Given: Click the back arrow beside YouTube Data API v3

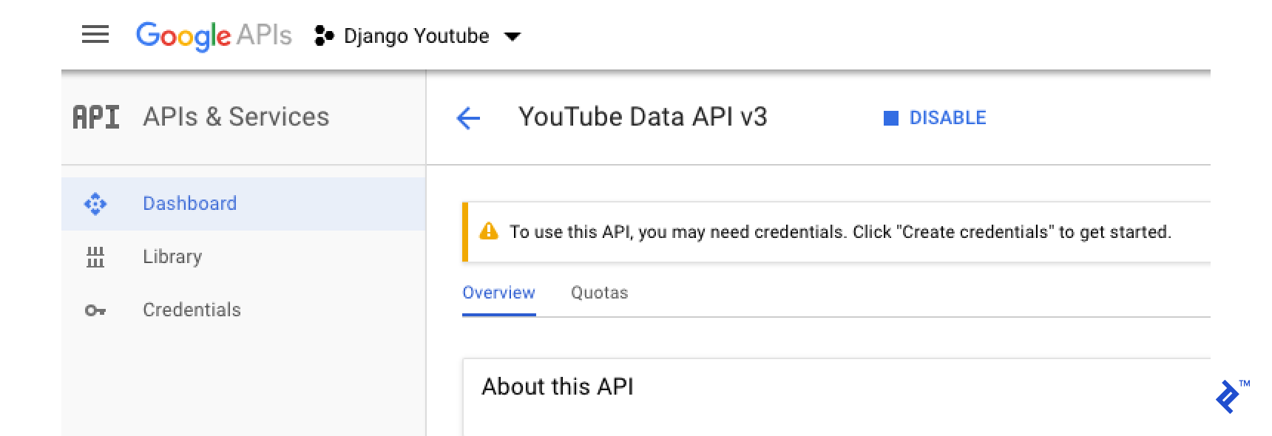Looking at the screenshot, I should 467,118.
